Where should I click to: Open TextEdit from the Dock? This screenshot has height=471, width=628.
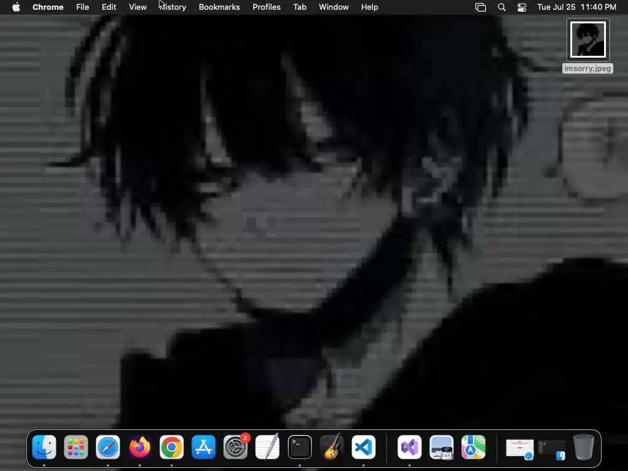[x=267, y=447]
